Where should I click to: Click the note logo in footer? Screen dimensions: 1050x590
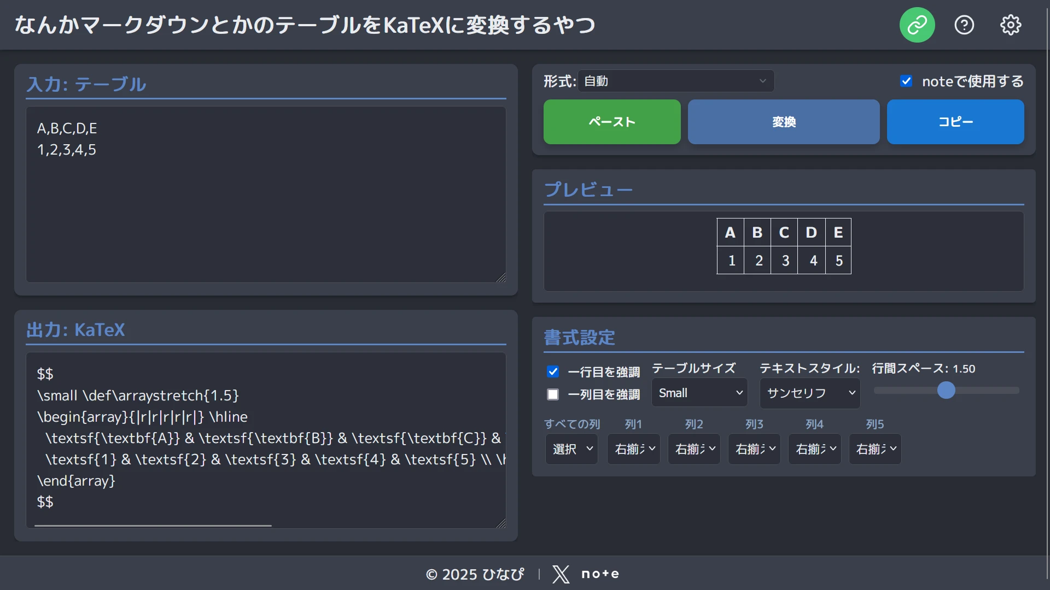[x=600, y=574]
